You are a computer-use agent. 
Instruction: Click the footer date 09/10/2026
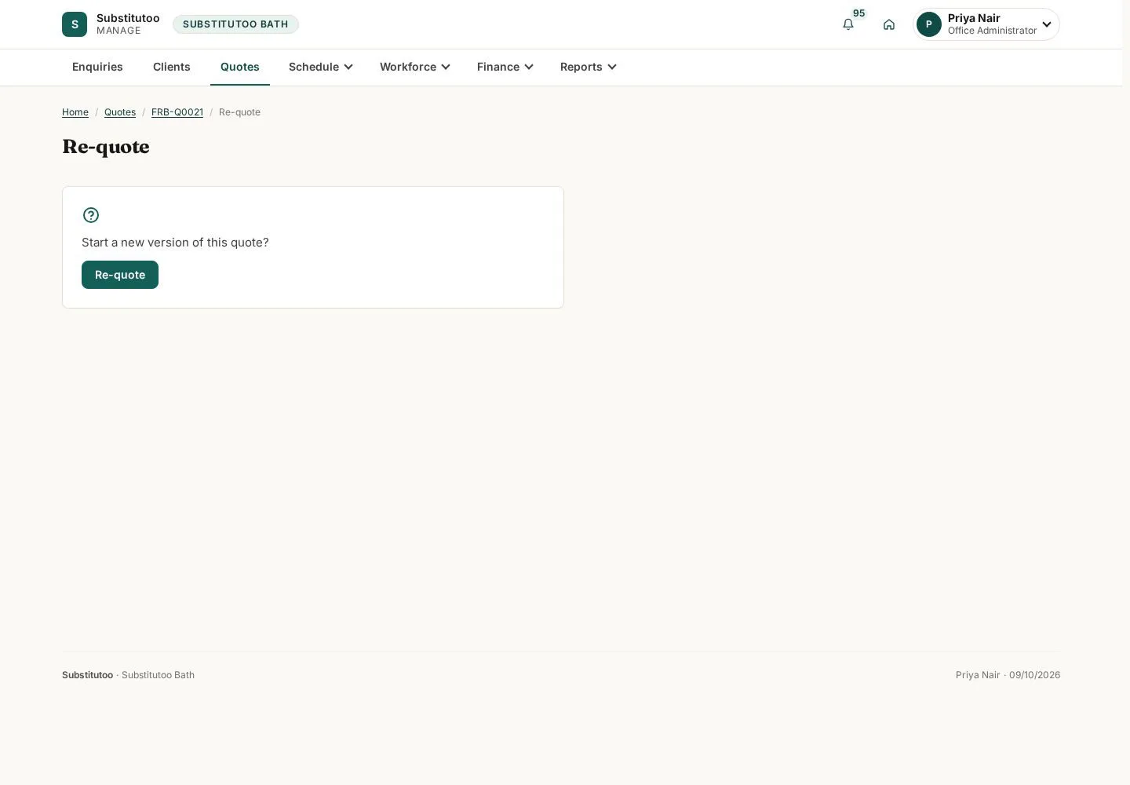(1034, 675)
